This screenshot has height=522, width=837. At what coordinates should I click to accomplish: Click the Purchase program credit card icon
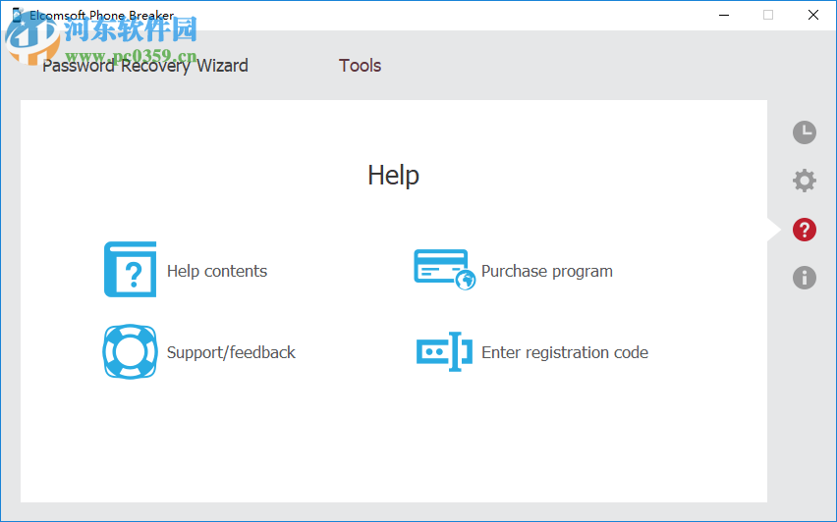click(445, 269)
